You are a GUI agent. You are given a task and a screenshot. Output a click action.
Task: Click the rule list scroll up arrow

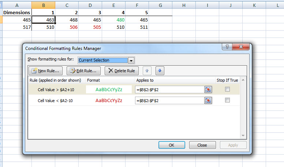point(243,80)
